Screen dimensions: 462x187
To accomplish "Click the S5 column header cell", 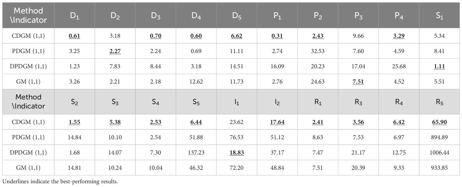I will pyautogui.click(x=196, y=102).
